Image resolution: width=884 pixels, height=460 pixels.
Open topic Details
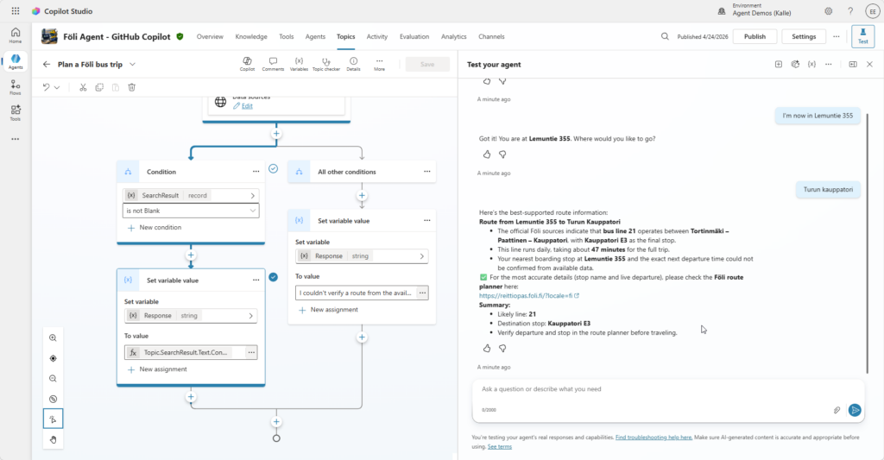[x=353, y=64]
